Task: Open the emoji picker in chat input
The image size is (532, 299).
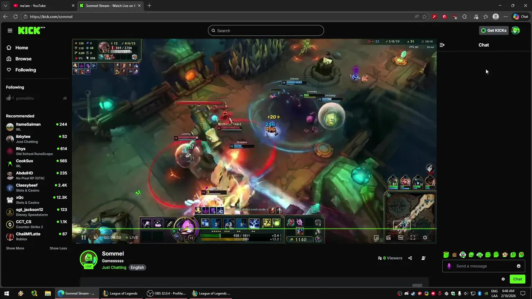Action: [519, 266]
